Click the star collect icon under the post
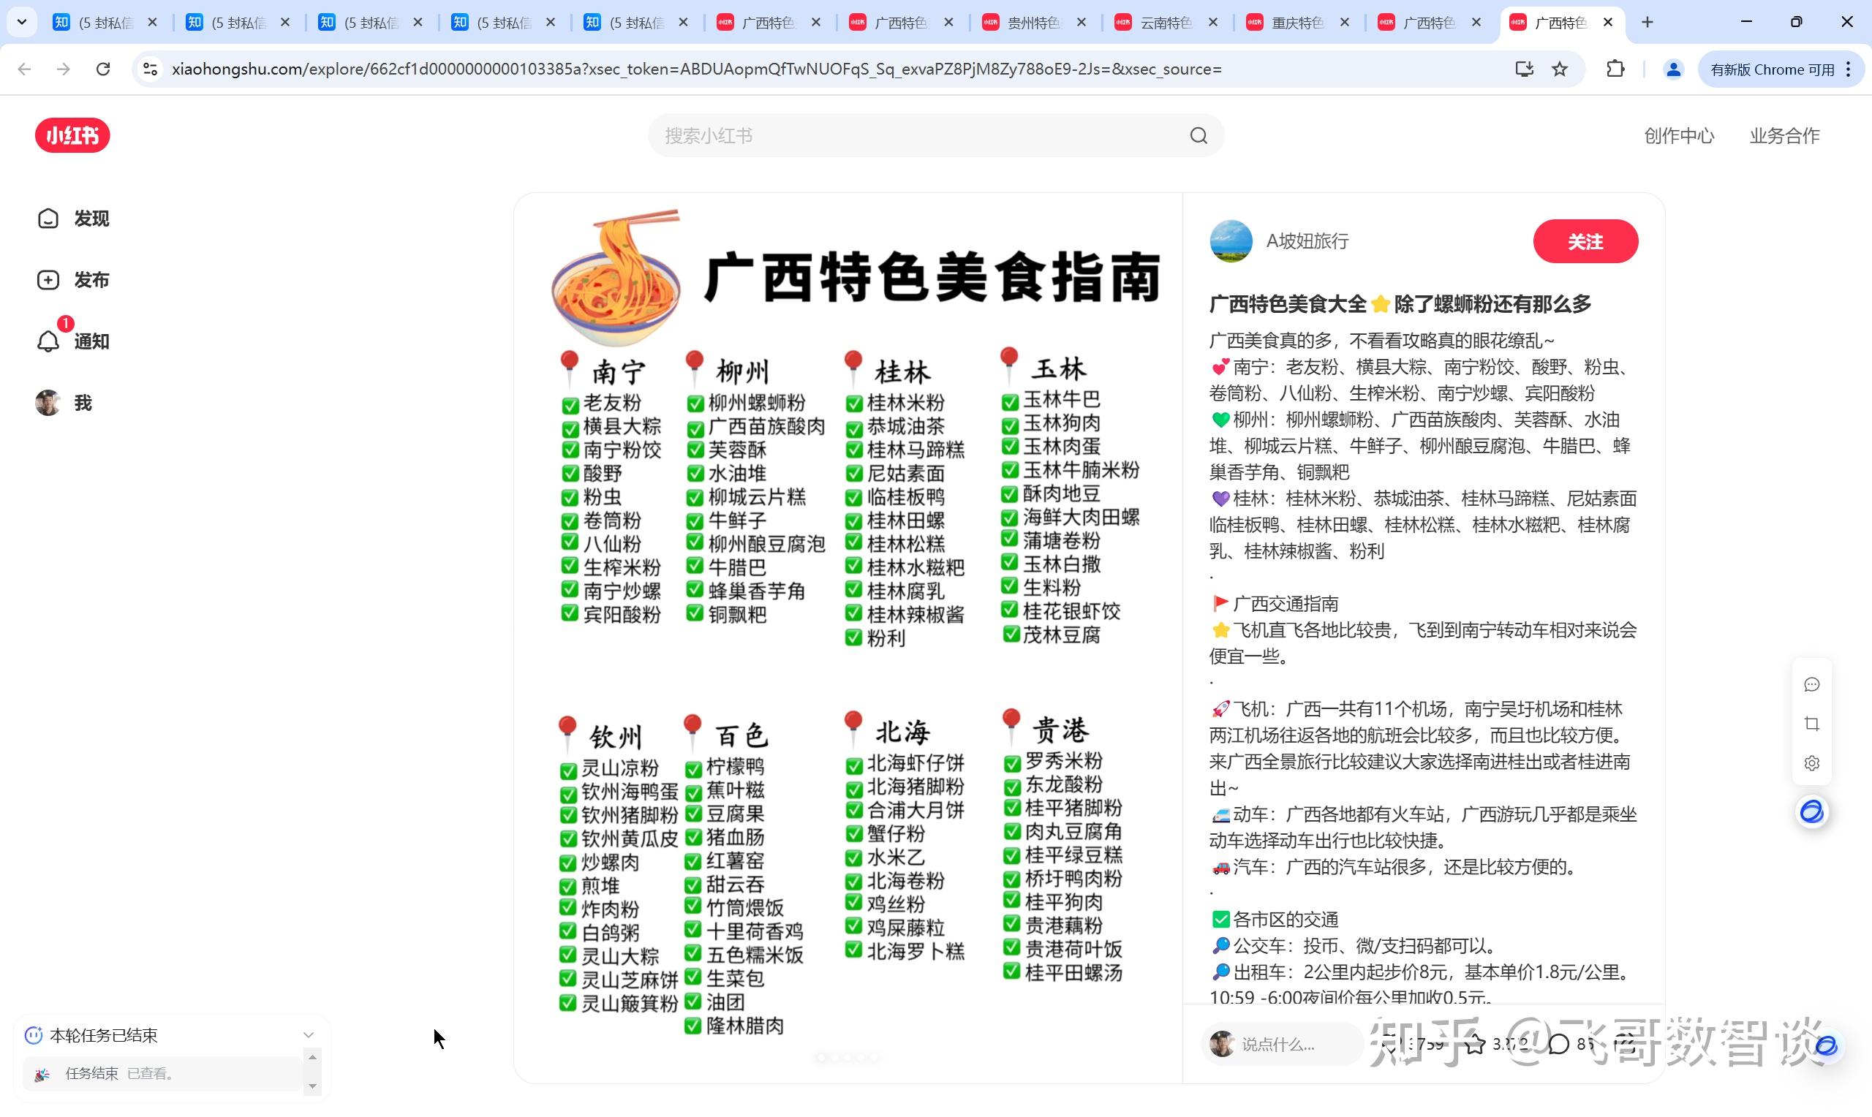1872x1117 pixels. pos(1476,1044)
